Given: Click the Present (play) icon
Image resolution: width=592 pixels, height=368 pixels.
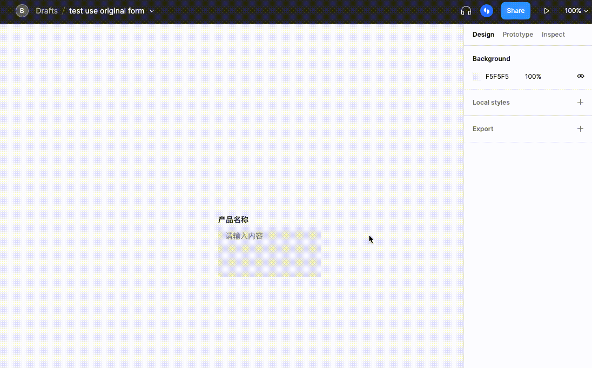Looking at the screenshot, I should [547, 10].
